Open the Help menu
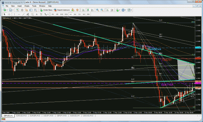 (x=50, y=6)
